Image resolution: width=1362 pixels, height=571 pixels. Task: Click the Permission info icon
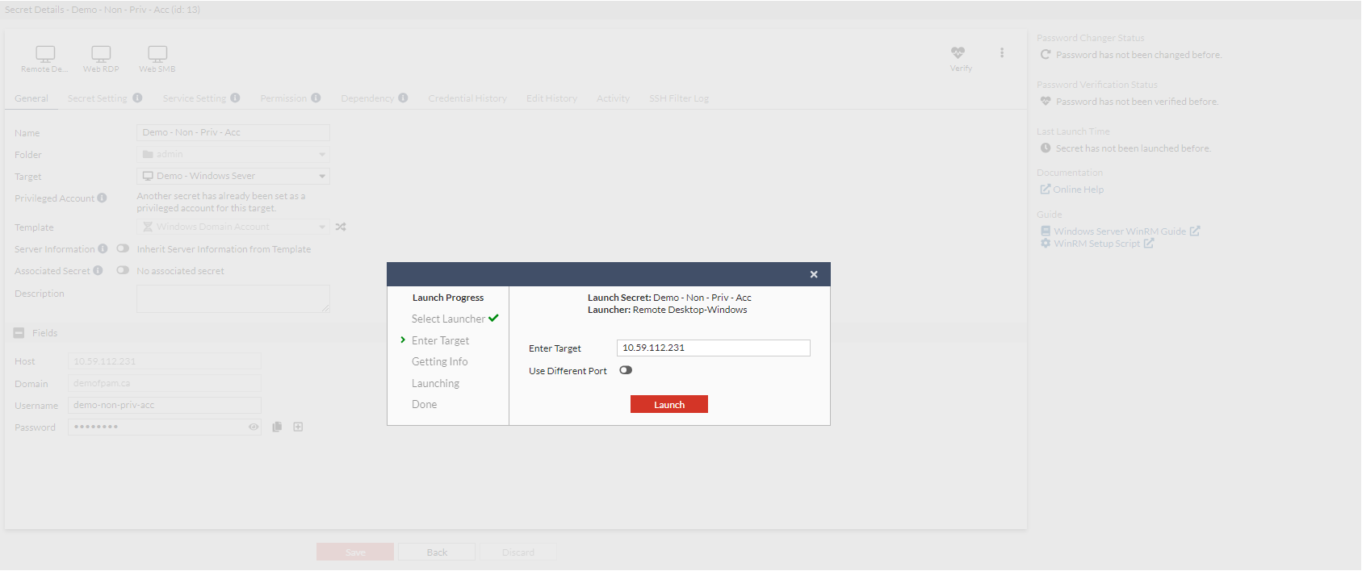pos(316,98)
